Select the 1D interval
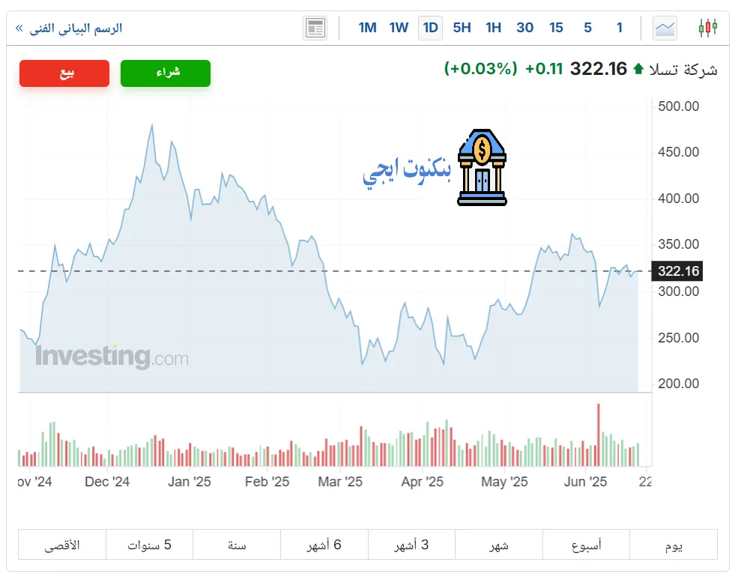747x586 pixels. 430,28
